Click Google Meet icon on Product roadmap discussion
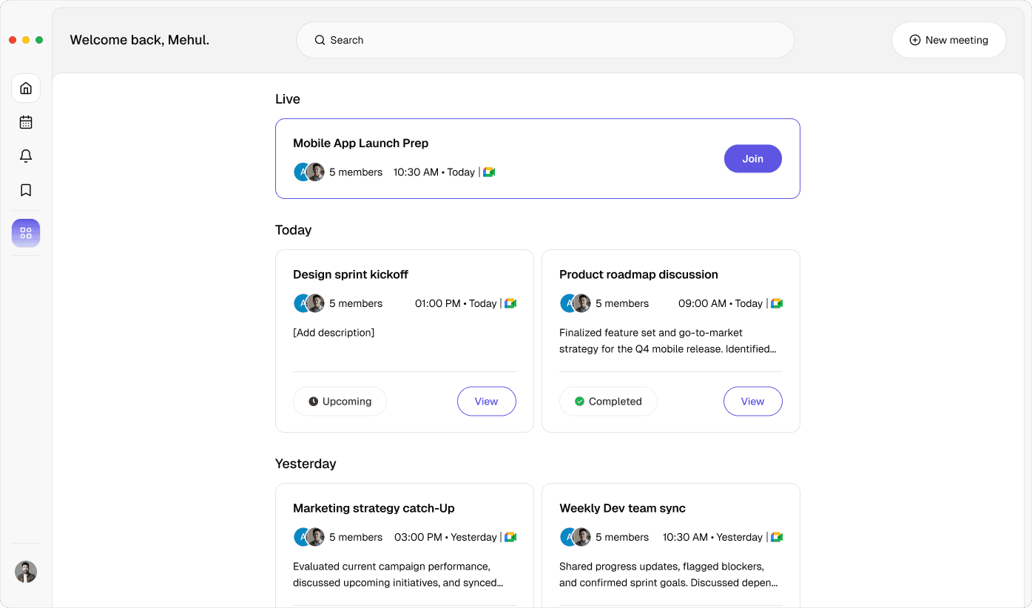Image resolution: width=1032 pixels, height=608 pixels. click(x=777, y=303)
